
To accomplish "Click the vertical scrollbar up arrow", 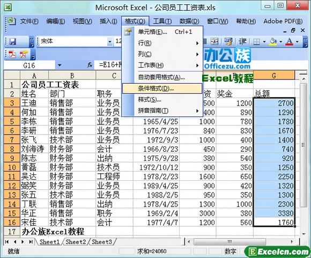I will tap(303, 79).
